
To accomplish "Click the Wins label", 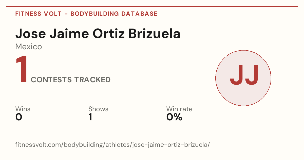I will pyautogui.click(x=23, y=109).
